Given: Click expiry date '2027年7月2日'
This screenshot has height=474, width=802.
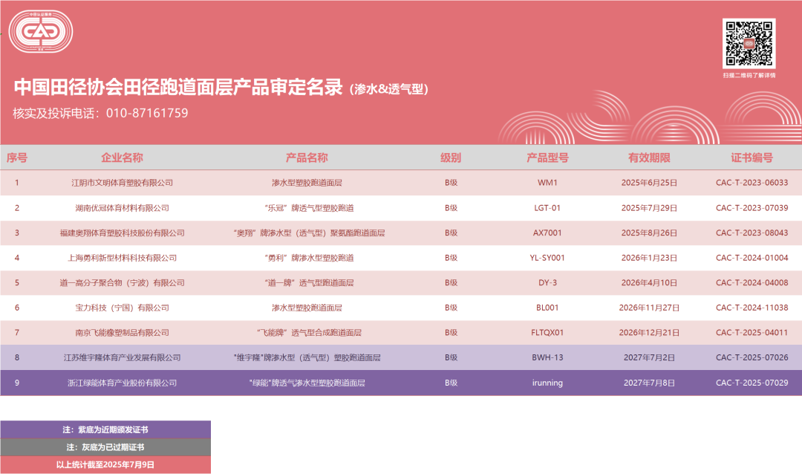Looking at the screenshot, I should (649, 358).
